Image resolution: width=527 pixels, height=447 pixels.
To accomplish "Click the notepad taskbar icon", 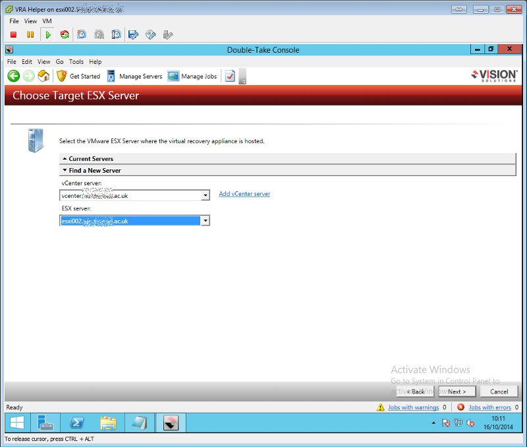I will tap(140, 423).
